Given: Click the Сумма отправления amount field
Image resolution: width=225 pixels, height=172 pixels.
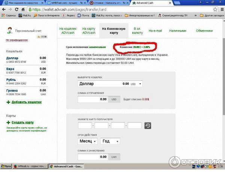Looking at the screenshot, I should coord(93,99).
